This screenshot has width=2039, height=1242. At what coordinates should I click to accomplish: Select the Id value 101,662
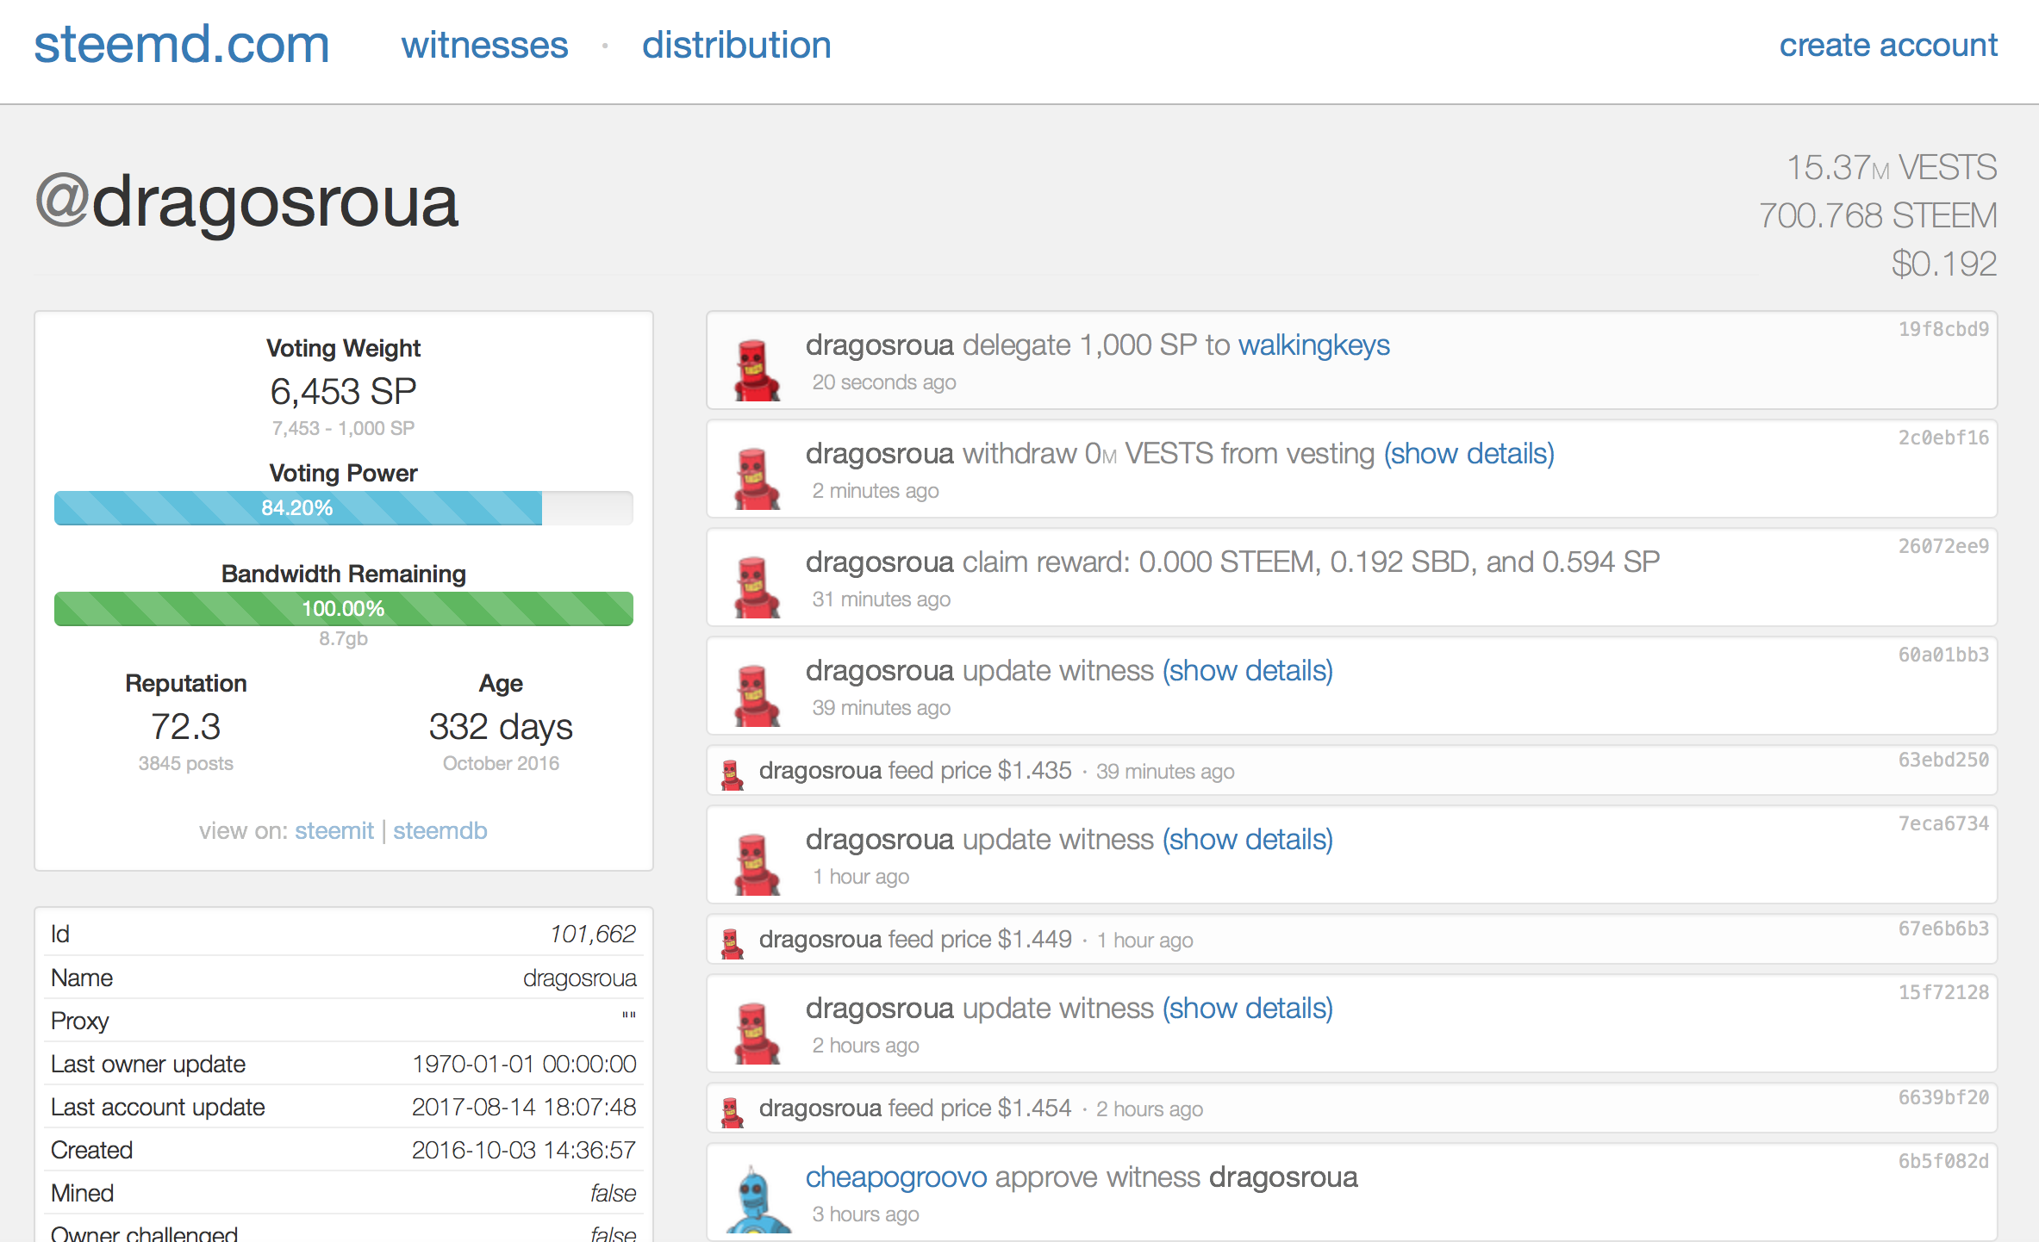(x=593, y=934)
